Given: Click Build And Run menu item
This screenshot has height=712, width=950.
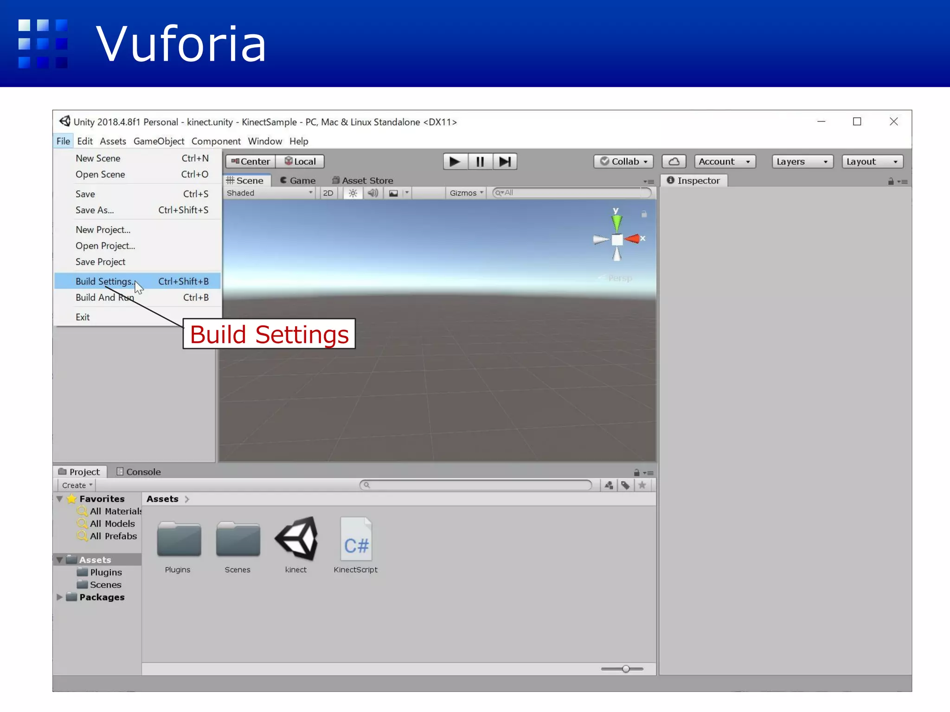Looking at the screenshot, I should click(x=137, y=298).
